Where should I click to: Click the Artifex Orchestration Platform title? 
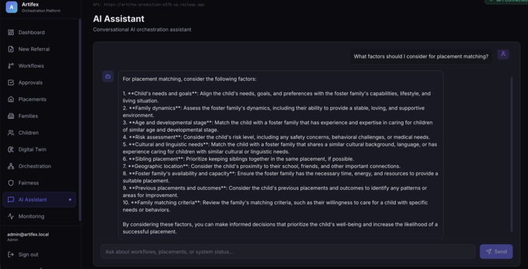[41, 7]
